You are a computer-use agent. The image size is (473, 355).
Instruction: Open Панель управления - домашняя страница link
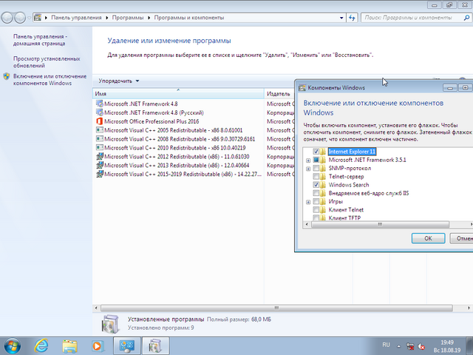coord(40,40)
